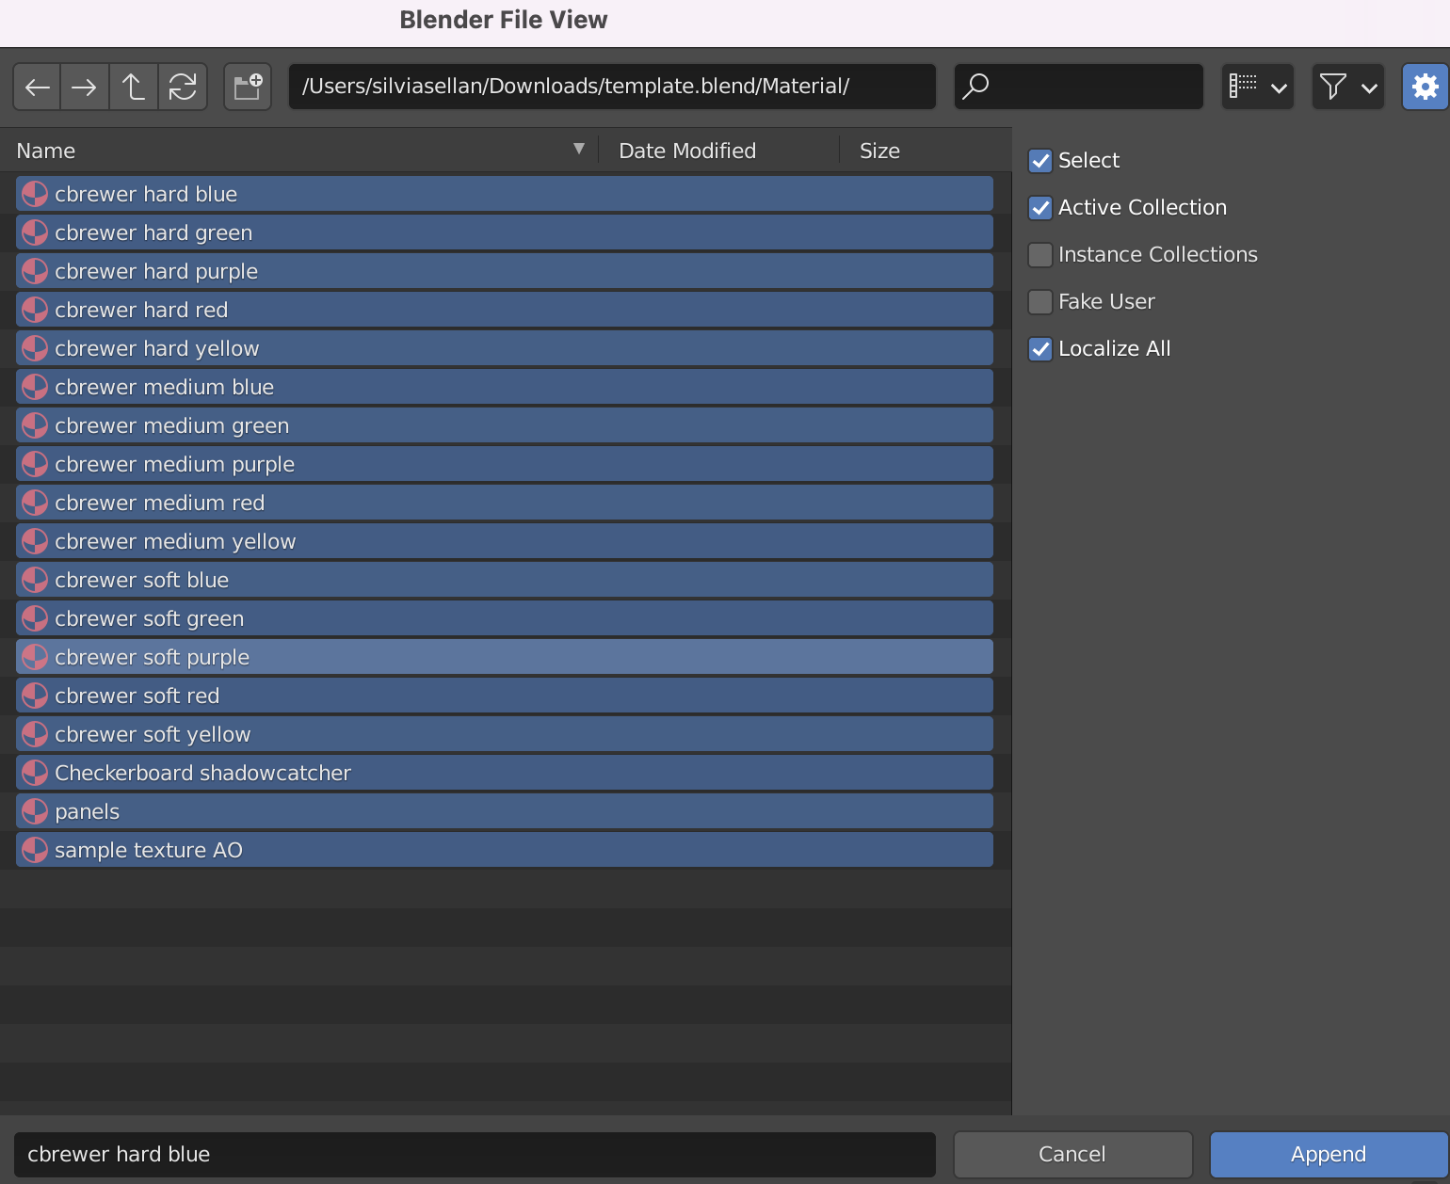
Task: Select the cbrewer soft green material
Action: (x=505, y=618)
